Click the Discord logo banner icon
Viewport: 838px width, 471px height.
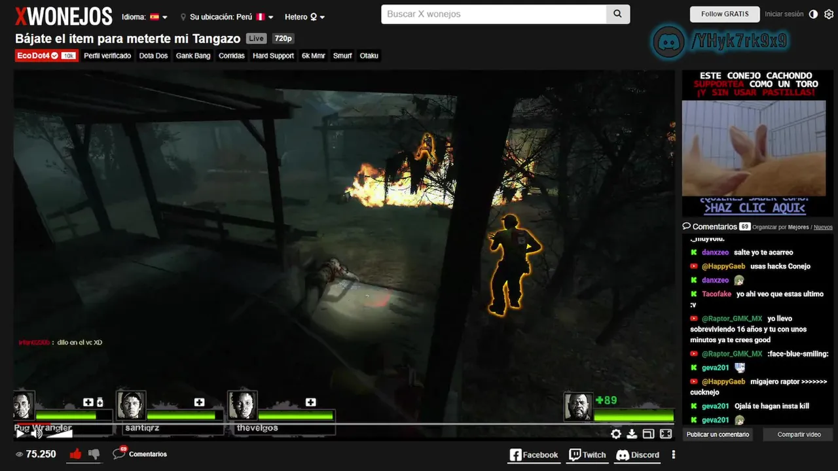click(x=668, y=42)
